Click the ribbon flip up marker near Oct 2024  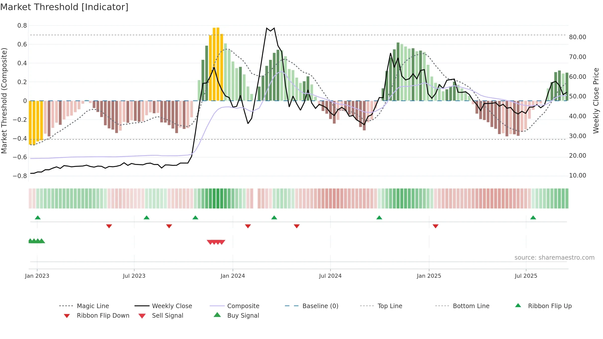(x=379, y=217)
